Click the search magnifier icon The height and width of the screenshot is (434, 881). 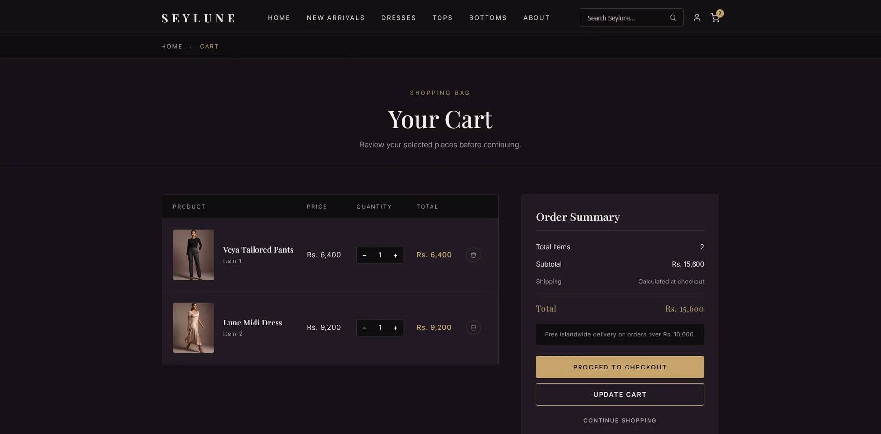[673, 18]
